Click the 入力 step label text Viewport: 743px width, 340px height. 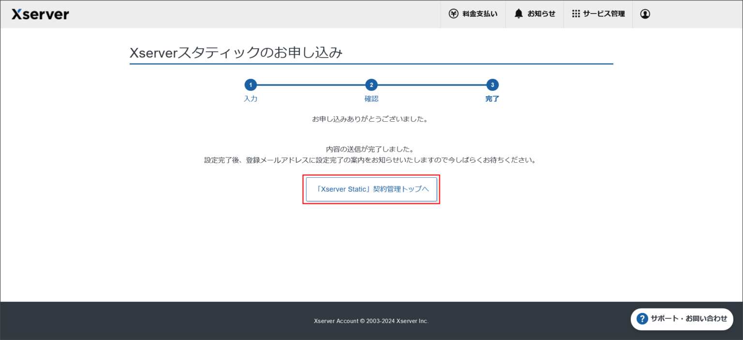tap(251, 99)
